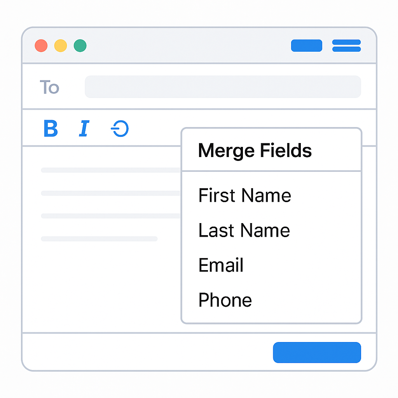
Task: Click the second line of message body
Action: click(x=111, y=193)
